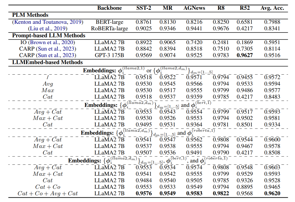This screenshot has width=295, height=202.
Task: Click the R52 column header
Action: 245,8
